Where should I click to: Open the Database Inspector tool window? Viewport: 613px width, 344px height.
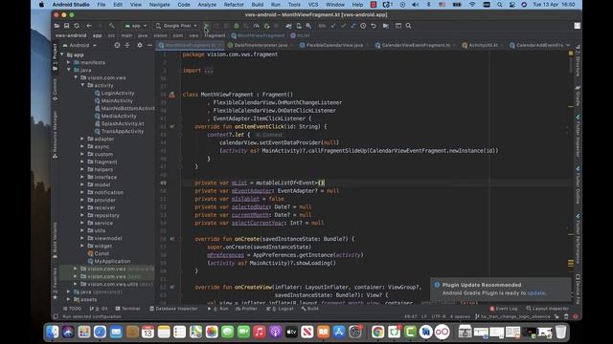coord(173,309)
